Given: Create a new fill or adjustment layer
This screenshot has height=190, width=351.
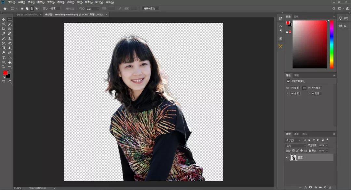Looking at the screenshot, I should pos(316,187).
